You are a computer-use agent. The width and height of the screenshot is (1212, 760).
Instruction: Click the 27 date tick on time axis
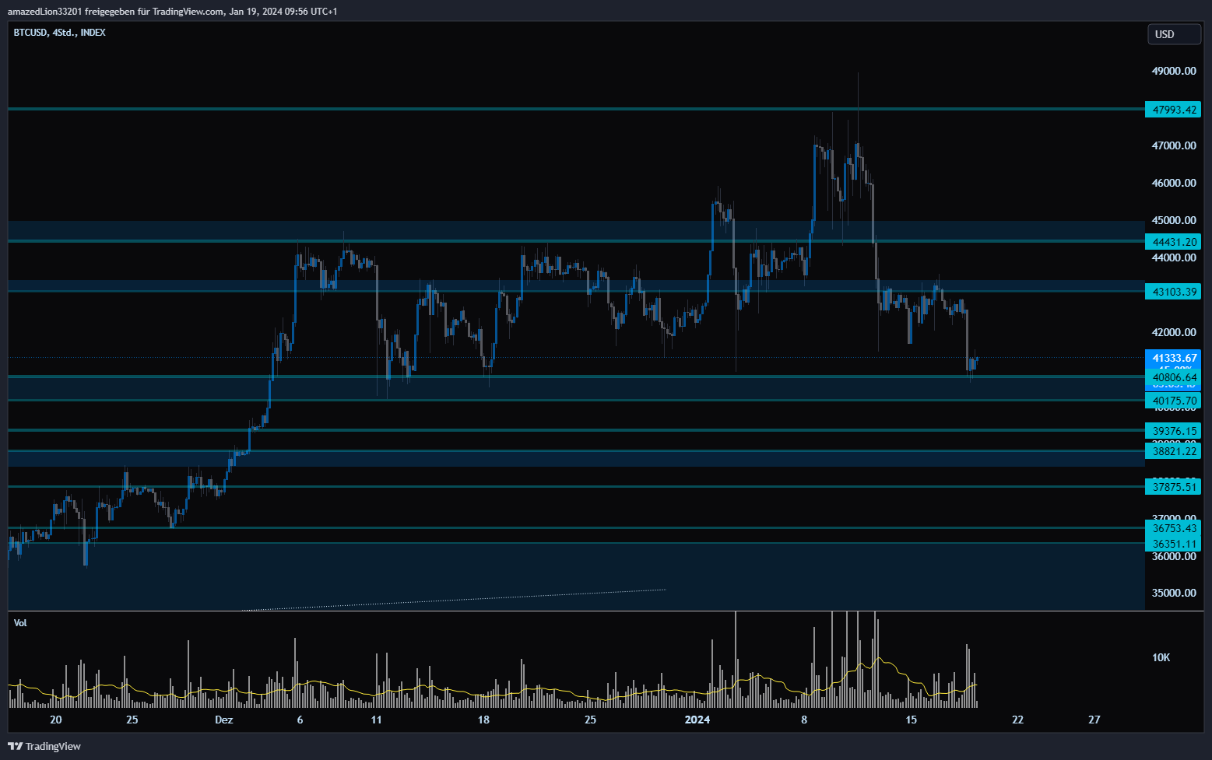coord(1094,720)
